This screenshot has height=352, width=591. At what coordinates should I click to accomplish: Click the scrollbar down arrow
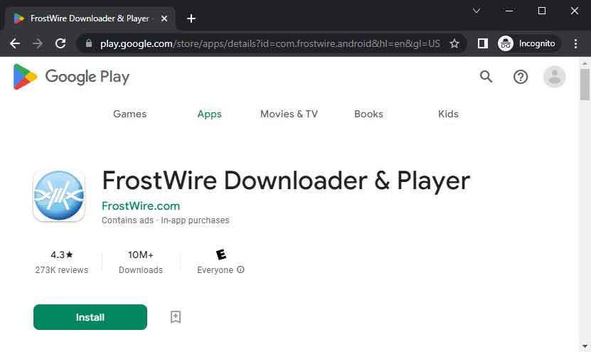pos(585,346)
